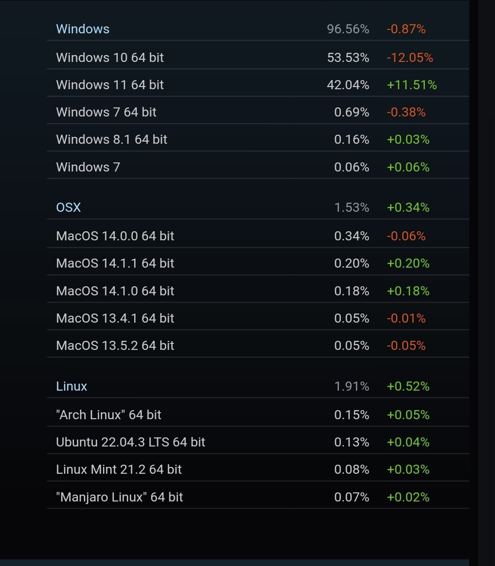Click the Windows 7 64 bit row label
Viewport: 495px width, 566px height.
coord(106,112)
